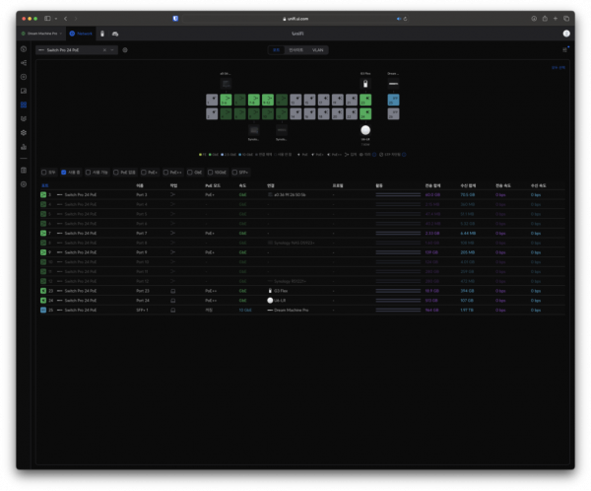
Task: Open the Dream Machine Pro browser tab
Action: tap(42, 33)
